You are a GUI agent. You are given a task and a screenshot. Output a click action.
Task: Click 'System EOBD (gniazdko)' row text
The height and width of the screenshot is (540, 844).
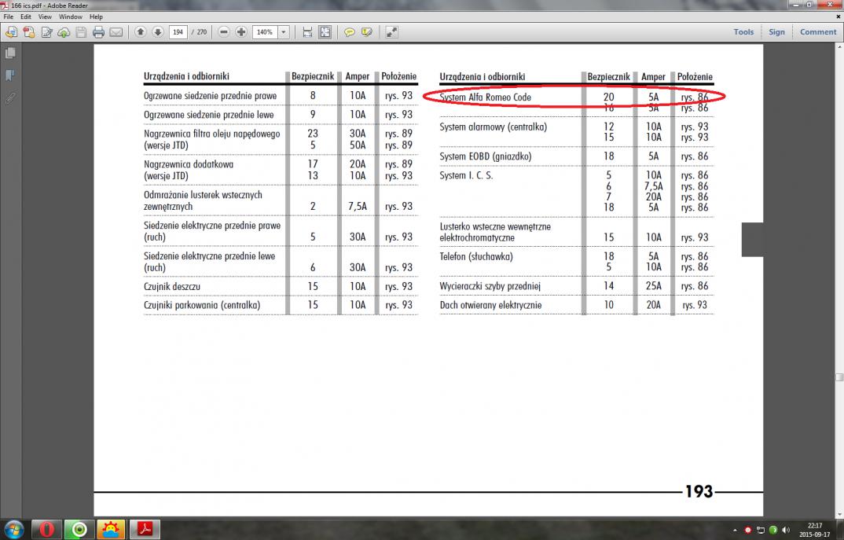click(x=486, y=156)
